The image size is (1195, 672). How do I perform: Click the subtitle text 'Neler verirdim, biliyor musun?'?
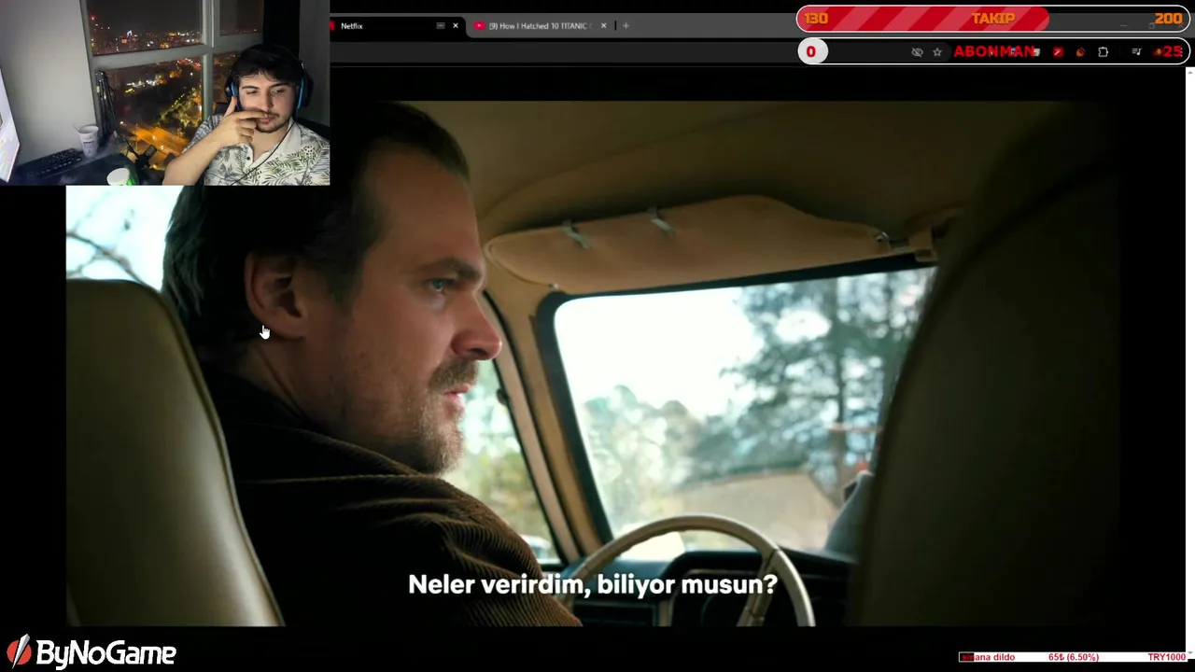tap(593, 585)
